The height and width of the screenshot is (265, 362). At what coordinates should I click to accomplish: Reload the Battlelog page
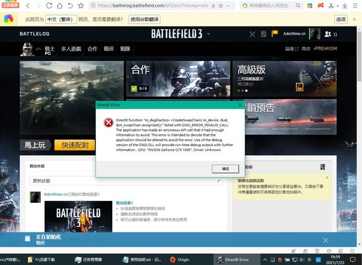click(49, 5)
